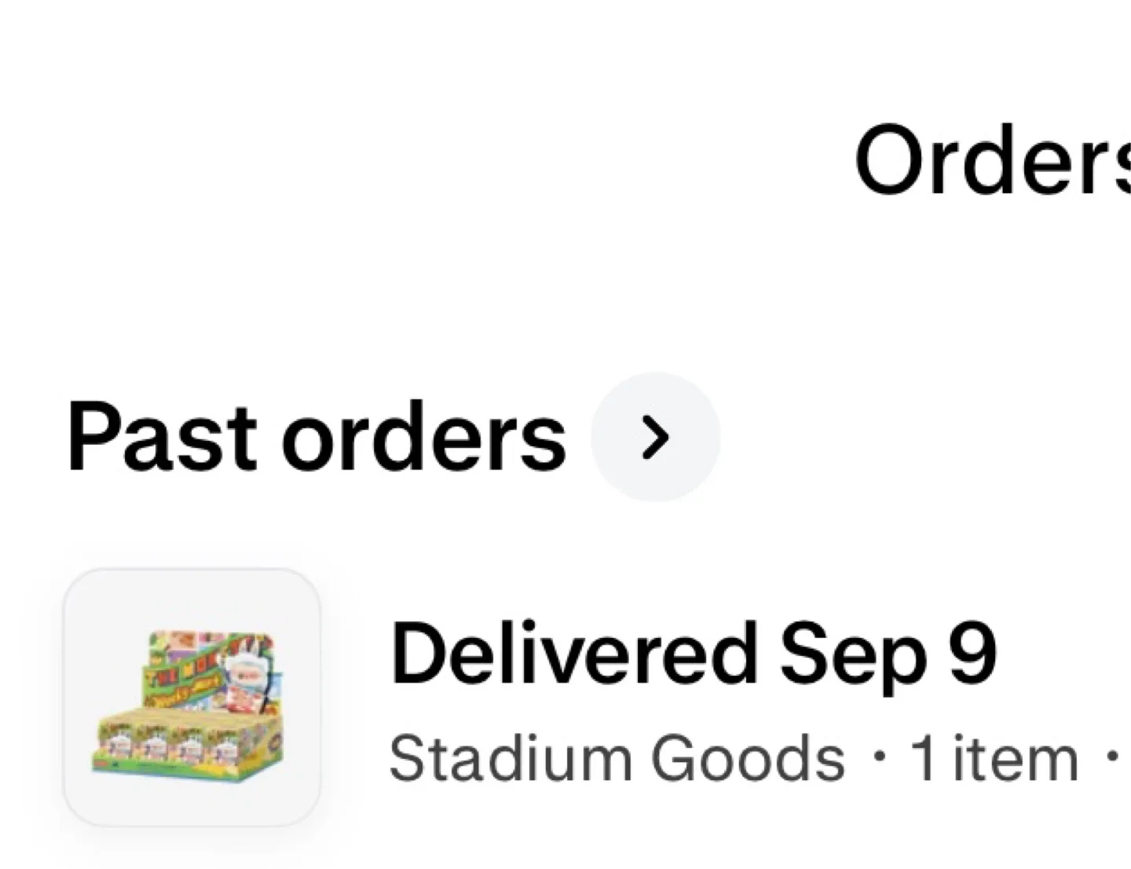Select the Stadium Goods order entry
This screenshot has width=1131, height=869.
(x=597, y=697)
